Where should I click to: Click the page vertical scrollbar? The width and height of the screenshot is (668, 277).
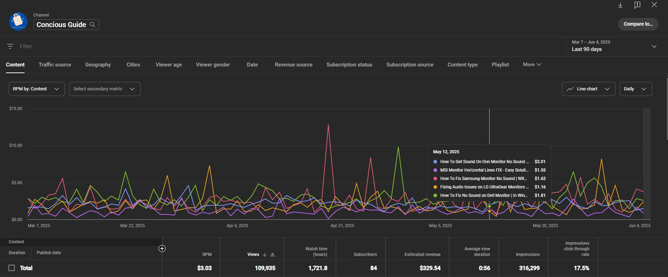pyautogui.click(x=667, y=109)
